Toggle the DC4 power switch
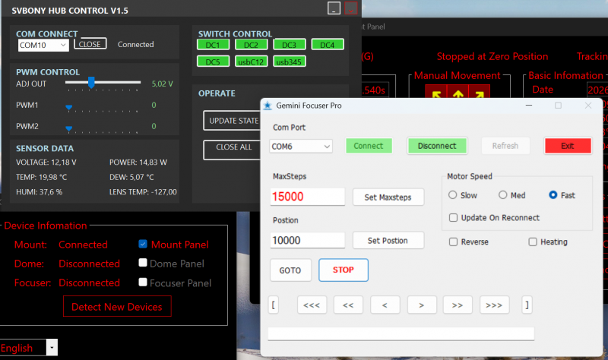Viewport: 608px width, 360px height. pos(328,45)
